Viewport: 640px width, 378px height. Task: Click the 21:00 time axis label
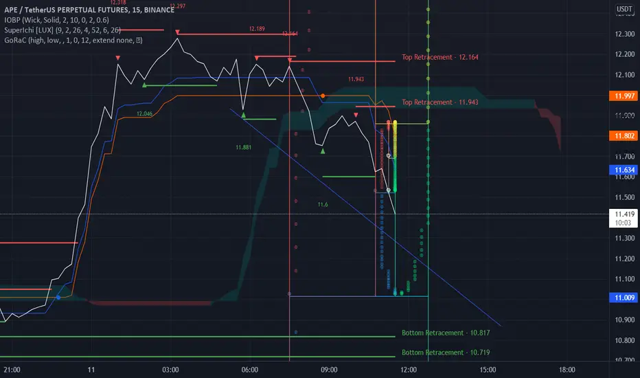12,370
